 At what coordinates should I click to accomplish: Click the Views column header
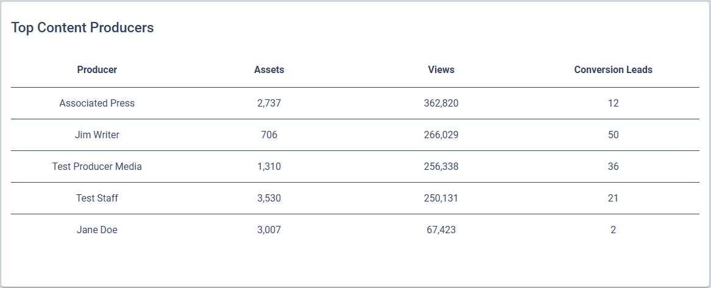click(x=441, y=70)
